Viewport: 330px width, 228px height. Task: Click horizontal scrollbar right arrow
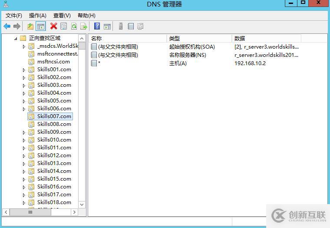click(x=74, y=212)
